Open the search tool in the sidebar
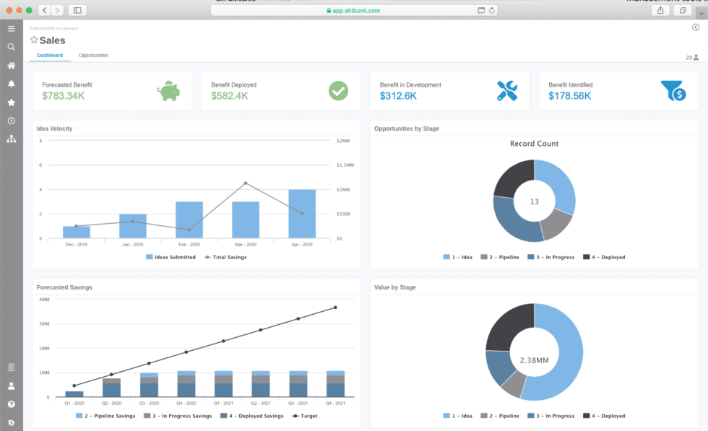Viewport: 708px width, 431px height. pos(11,46)
